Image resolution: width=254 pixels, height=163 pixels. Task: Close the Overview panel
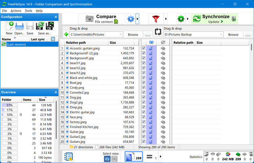click(x=56, y=92)
